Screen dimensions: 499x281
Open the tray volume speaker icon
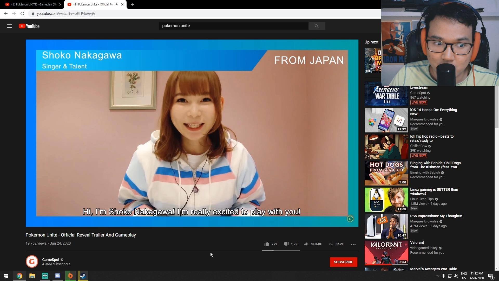point(456,276)
